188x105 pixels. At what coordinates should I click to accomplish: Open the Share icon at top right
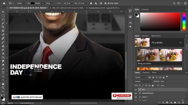pos(185,3)
